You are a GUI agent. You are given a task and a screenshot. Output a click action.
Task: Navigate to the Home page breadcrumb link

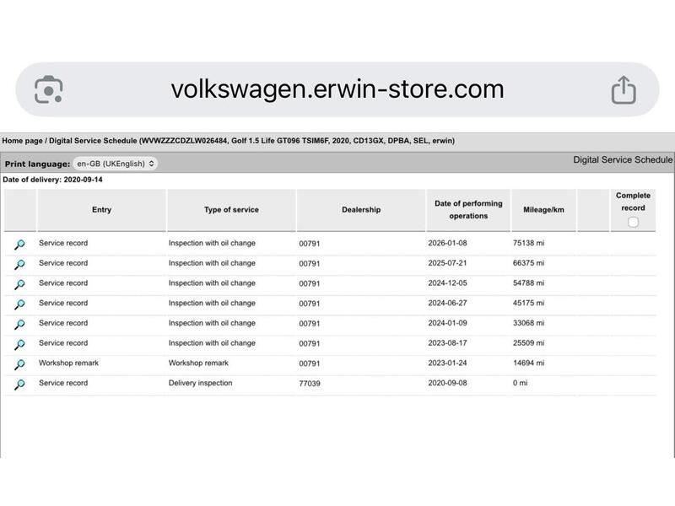22,141
